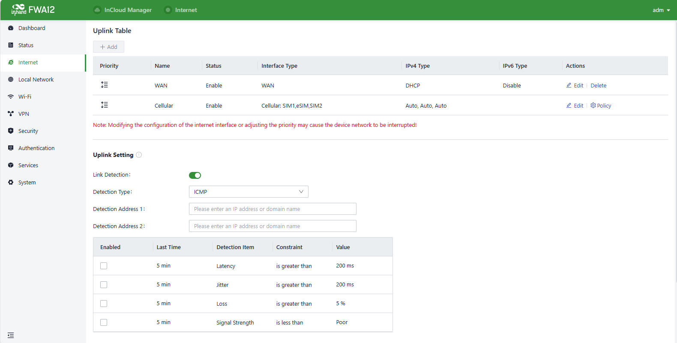Check the Signal Strength detection checkbox

pyautogui.click(x=104, y=322)
